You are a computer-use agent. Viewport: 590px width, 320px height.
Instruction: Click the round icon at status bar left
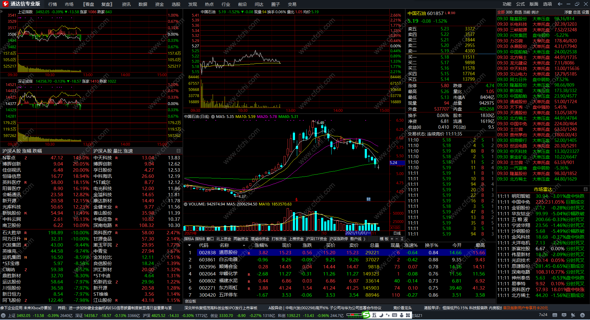(x=3, y=315)
